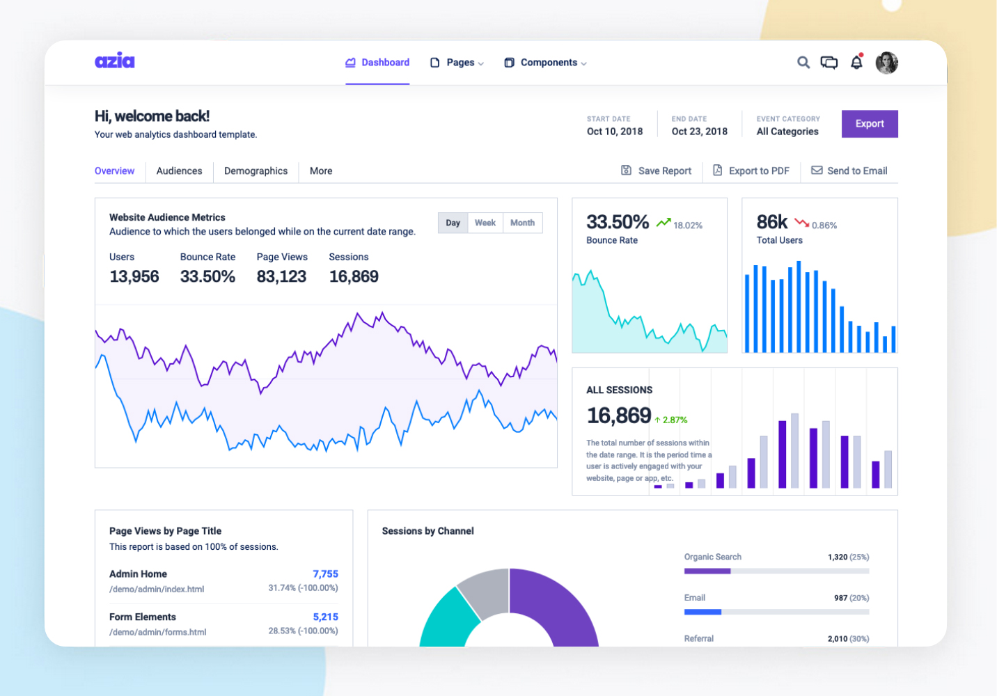Click the Page Views by Page Title heading
Image resolution: width=997 pixels, height=696 pixels.
point(166,531)
